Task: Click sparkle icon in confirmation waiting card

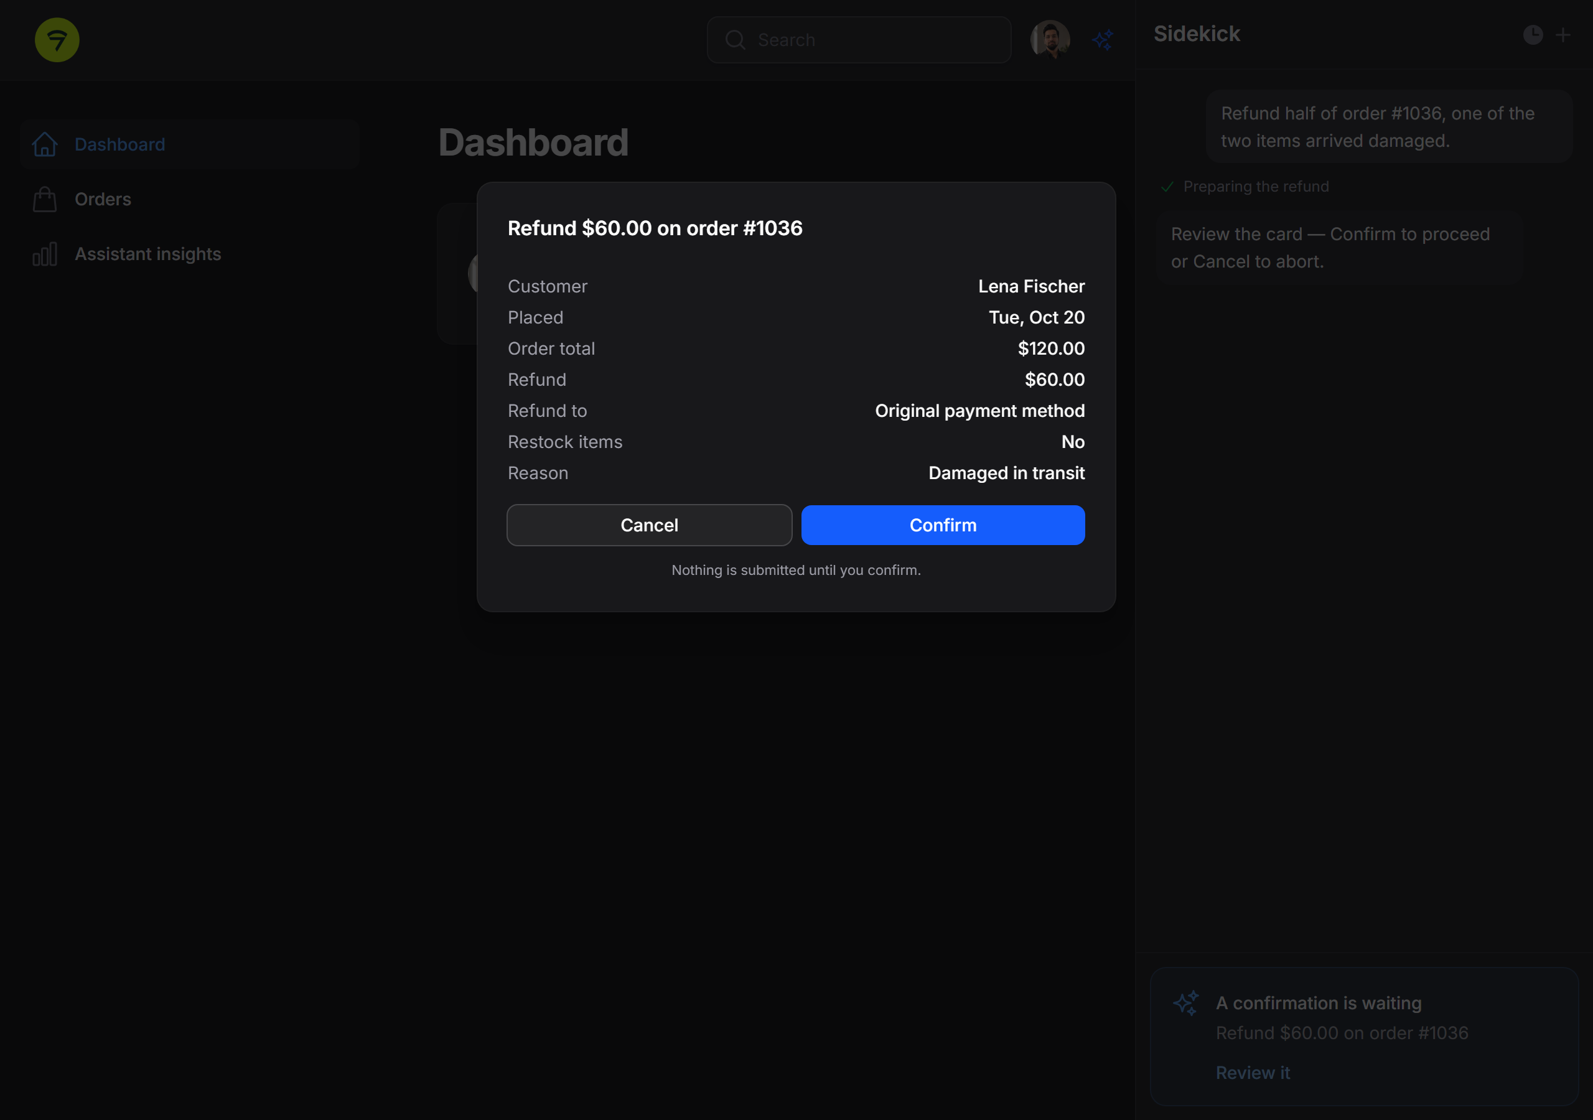Action: tap(1186, 1003)
